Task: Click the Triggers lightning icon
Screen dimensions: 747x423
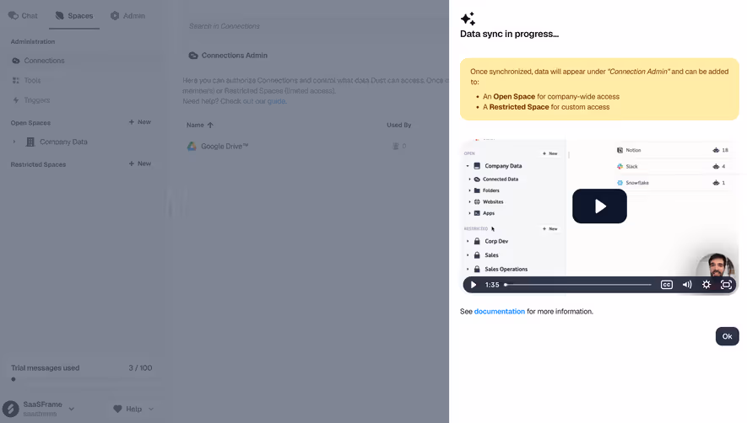Action: coord(16,100)
